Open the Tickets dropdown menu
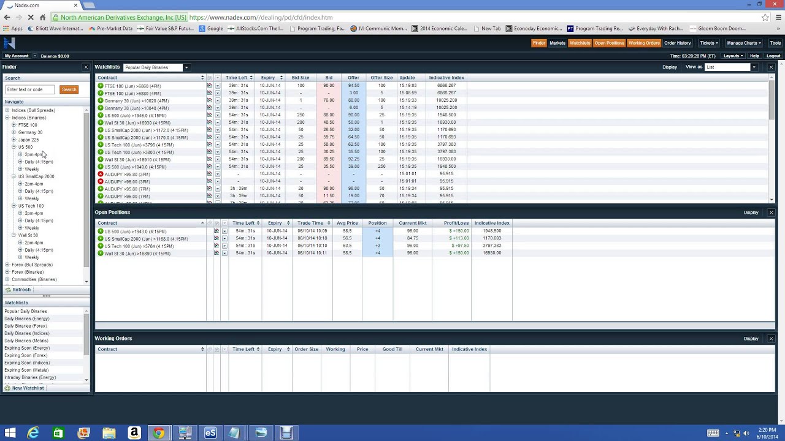This screenshot has width=785, height=441. coord(709,43)
